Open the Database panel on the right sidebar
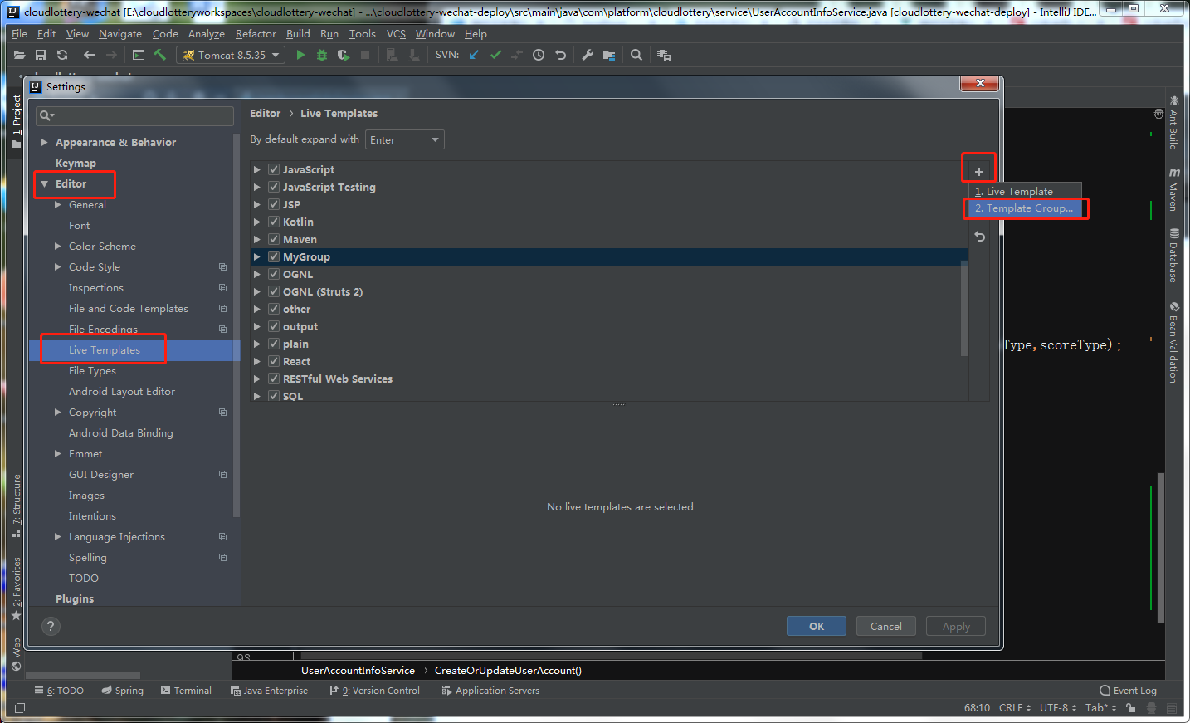The image size is (1190, 723). pyautogui.click(x=1174, y=252)
